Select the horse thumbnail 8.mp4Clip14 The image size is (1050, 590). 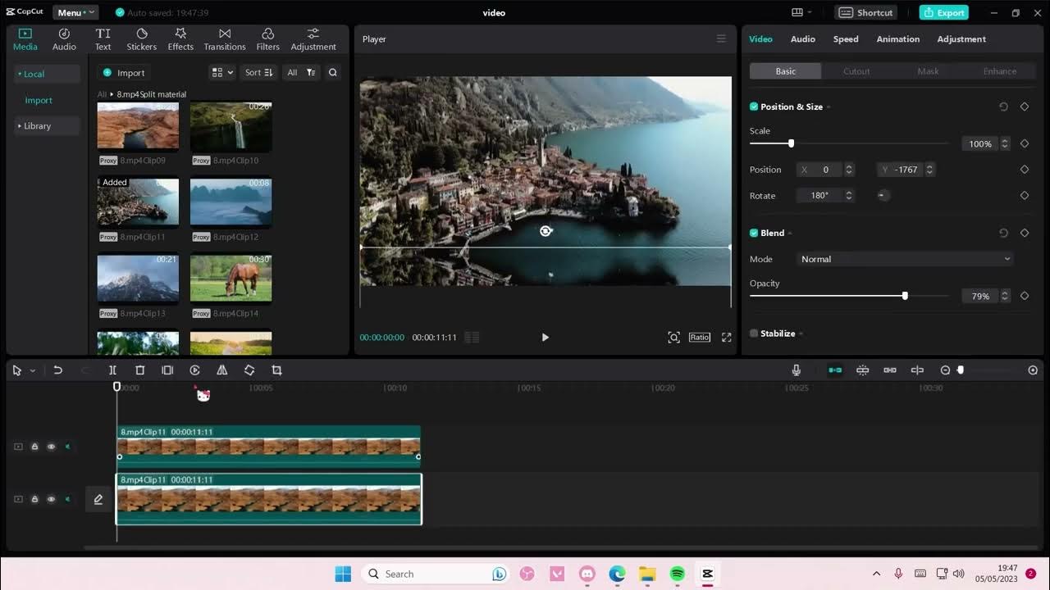click(231, 279)
